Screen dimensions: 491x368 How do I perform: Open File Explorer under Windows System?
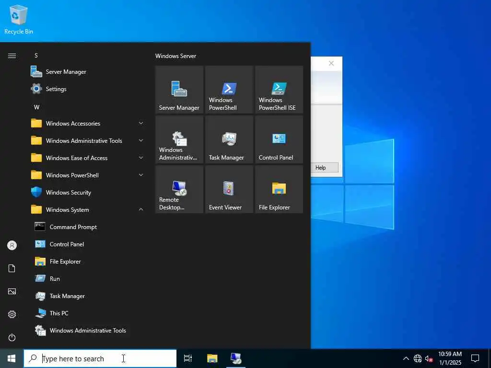pos(88,261)
